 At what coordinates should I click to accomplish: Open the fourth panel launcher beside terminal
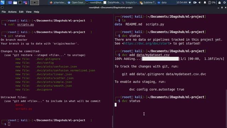(x=25, y=2)
